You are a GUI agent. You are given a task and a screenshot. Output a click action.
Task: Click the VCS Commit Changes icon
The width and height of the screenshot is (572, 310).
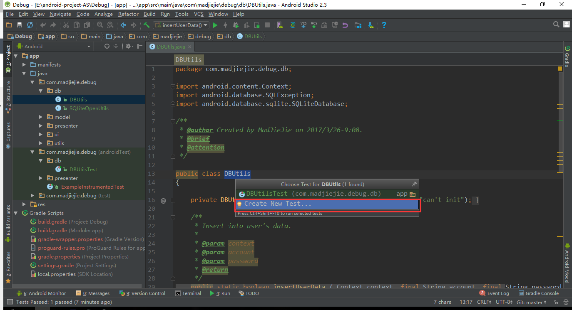(313, 25)
